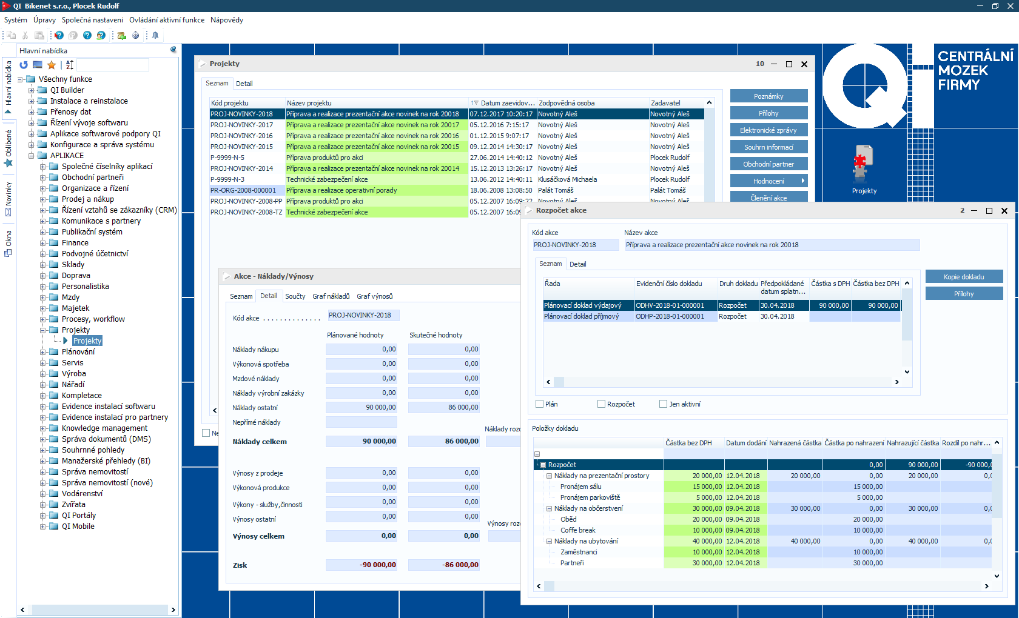Click the help icon with user avatar
Viewport: 1019px width, 618px height.
tap(101, 35)
